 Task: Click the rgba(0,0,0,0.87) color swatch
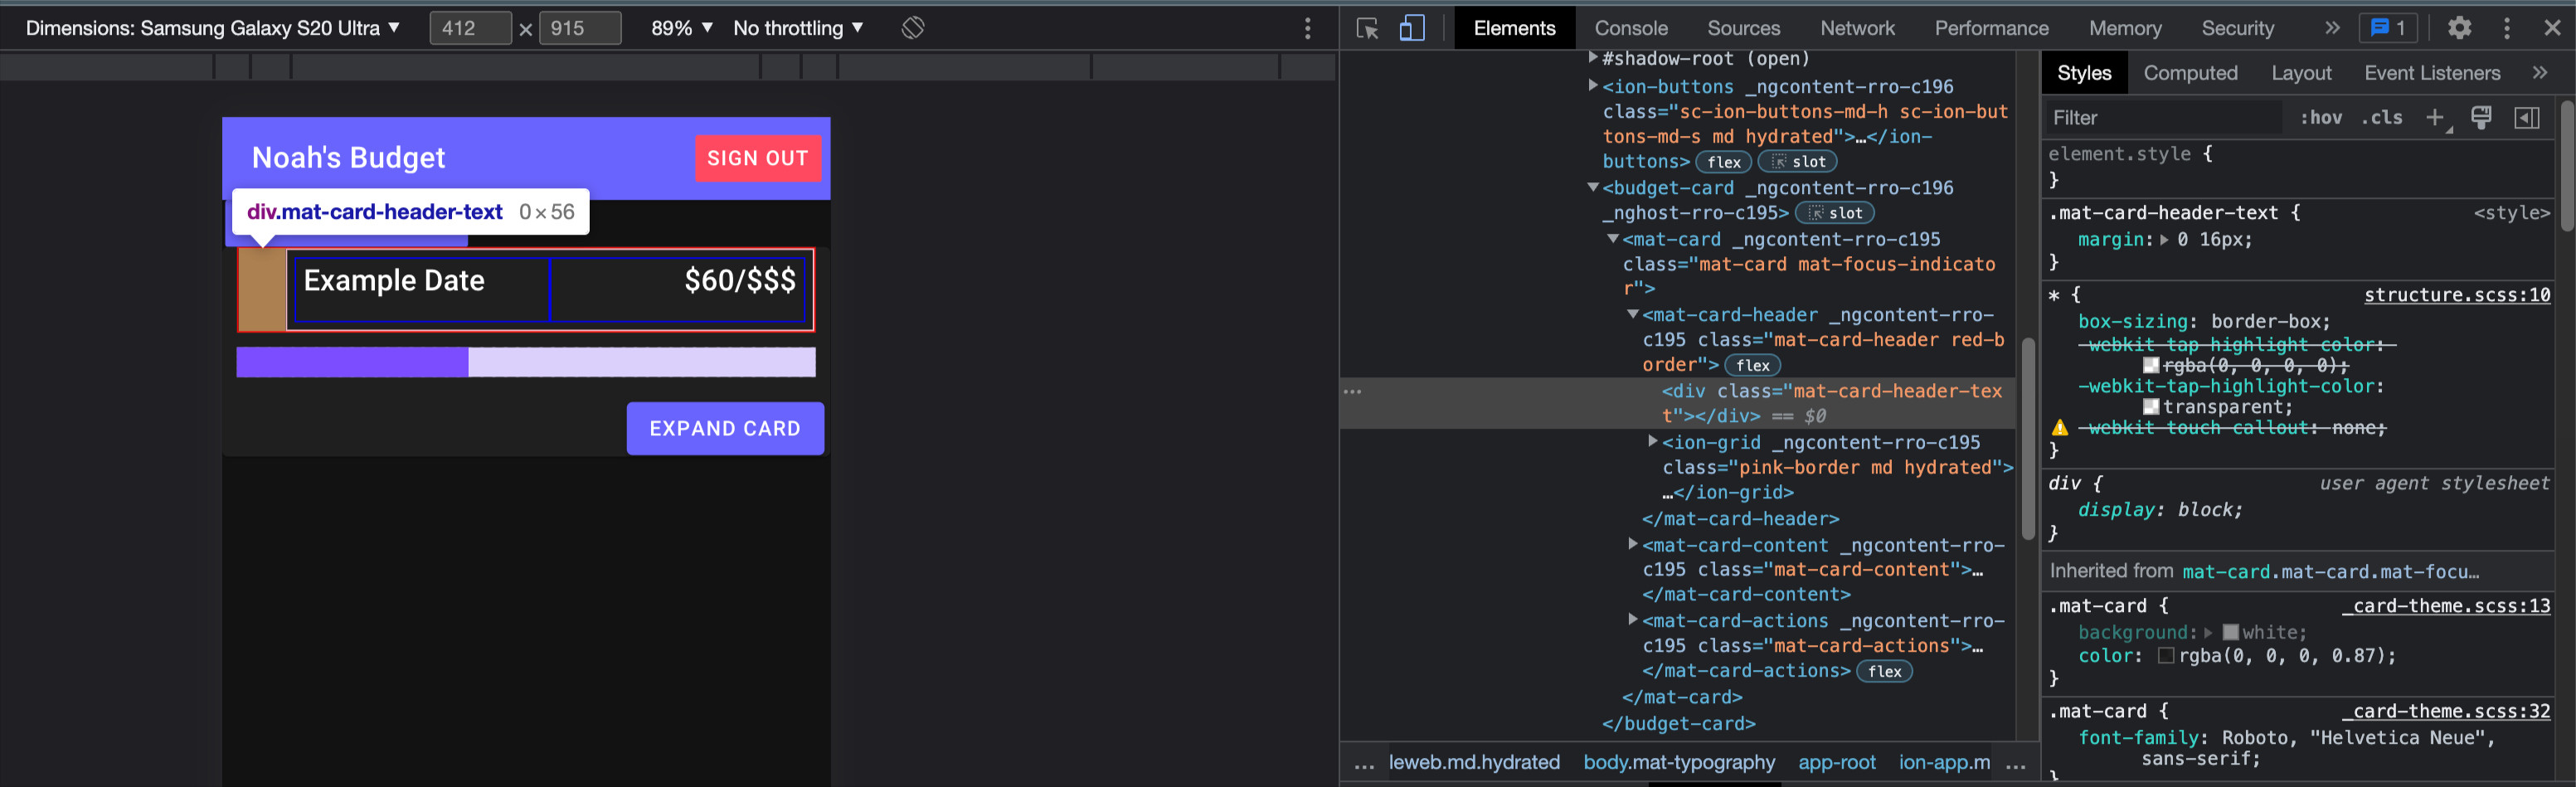[2166, 656]
